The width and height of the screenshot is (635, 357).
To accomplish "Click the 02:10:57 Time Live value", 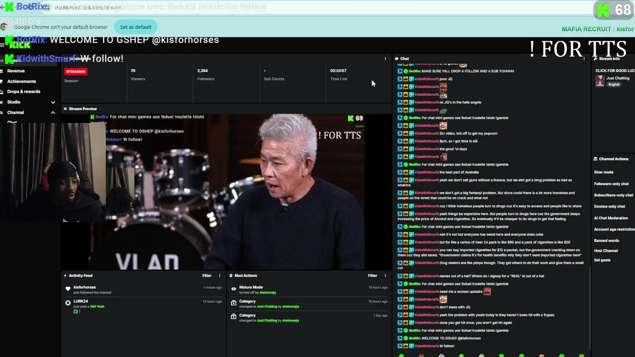I will pos(338,71).
